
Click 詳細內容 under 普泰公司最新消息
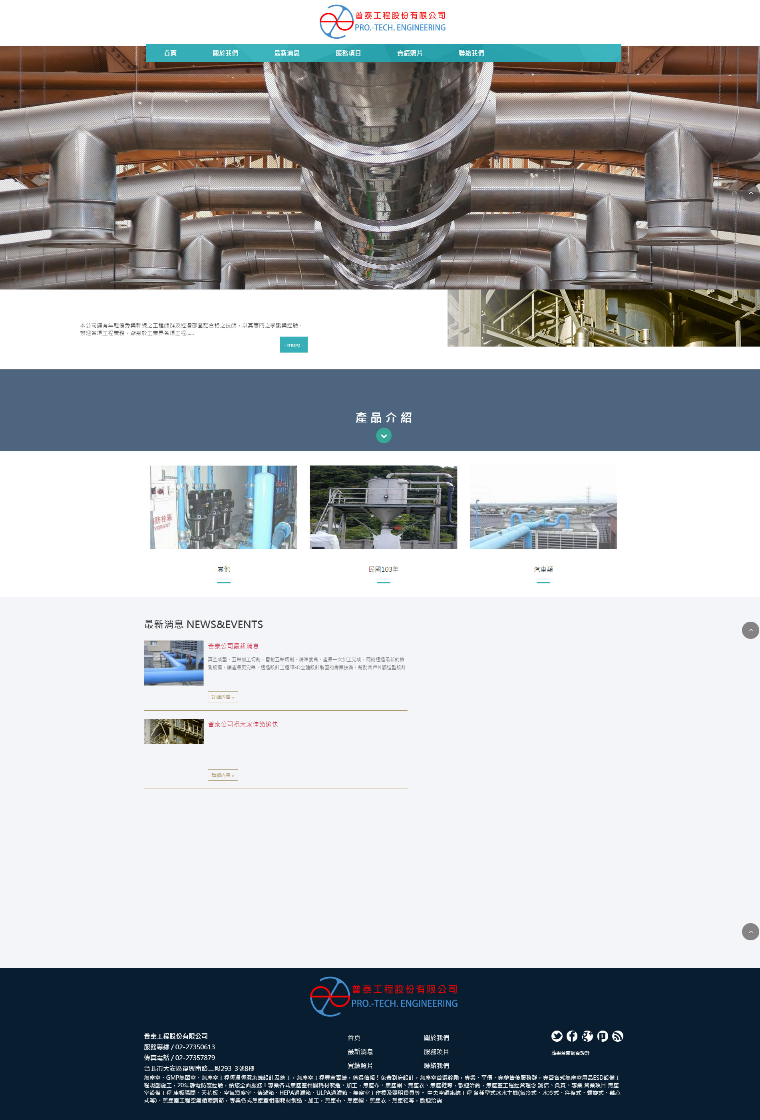pos(223,697)
